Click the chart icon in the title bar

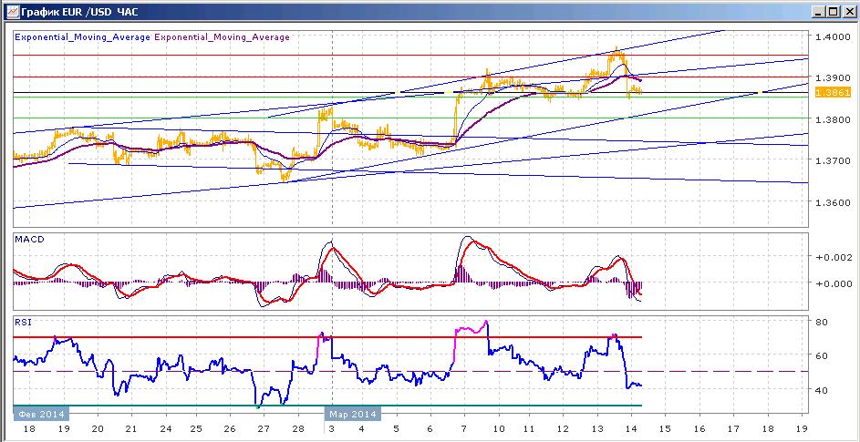coord(11,11)
